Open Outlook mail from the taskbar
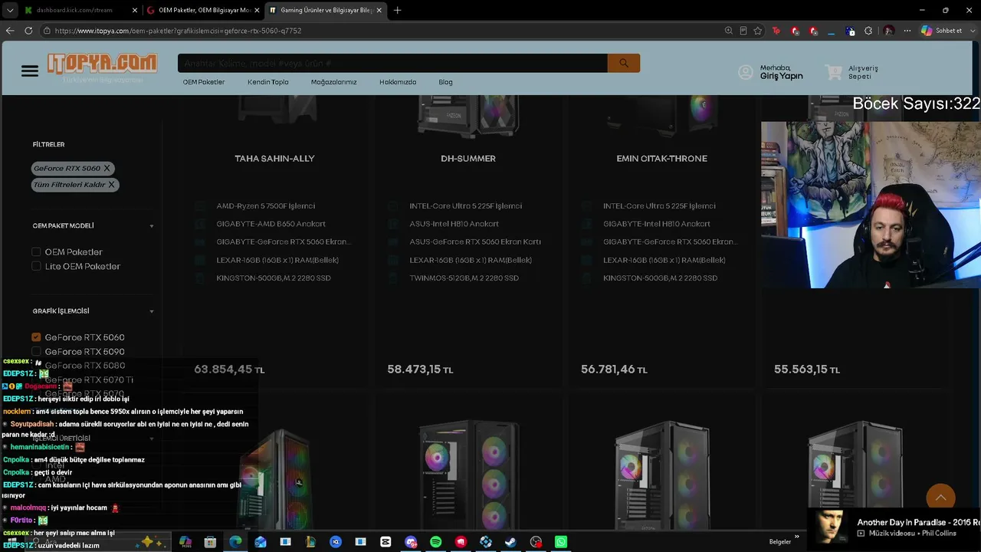 (x=261, y=542)
